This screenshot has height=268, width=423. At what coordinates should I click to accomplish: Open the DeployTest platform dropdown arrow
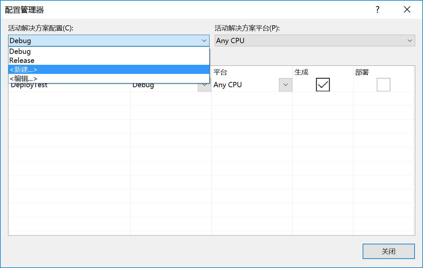click(285, 85)
